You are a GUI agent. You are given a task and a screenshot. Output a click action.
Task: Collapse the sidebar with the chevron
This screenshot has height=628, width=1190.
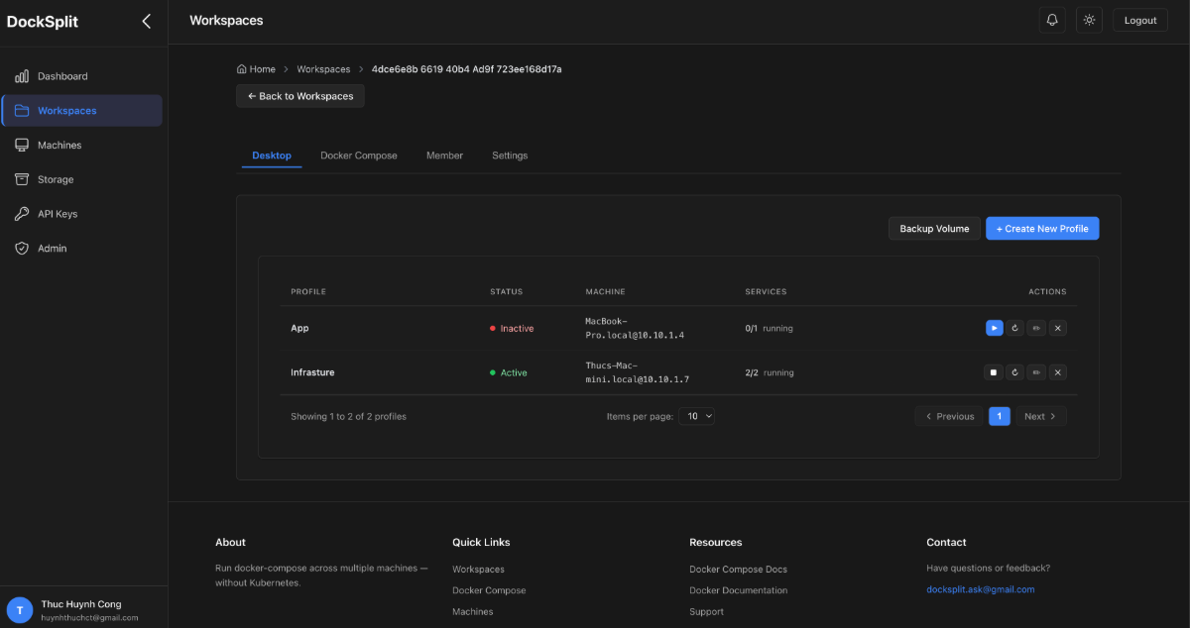click(x=147, y=21)
